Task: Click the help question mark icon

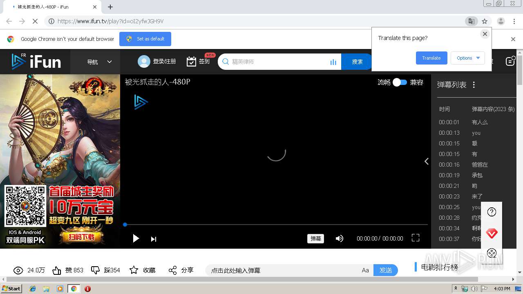Action: click(x=492, y=212)
